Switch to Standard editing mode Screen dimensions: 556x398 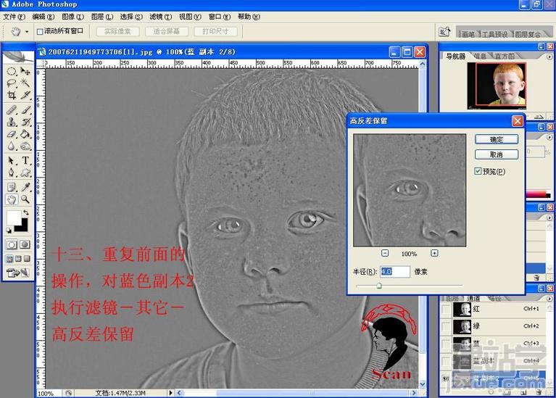point(12,244)
